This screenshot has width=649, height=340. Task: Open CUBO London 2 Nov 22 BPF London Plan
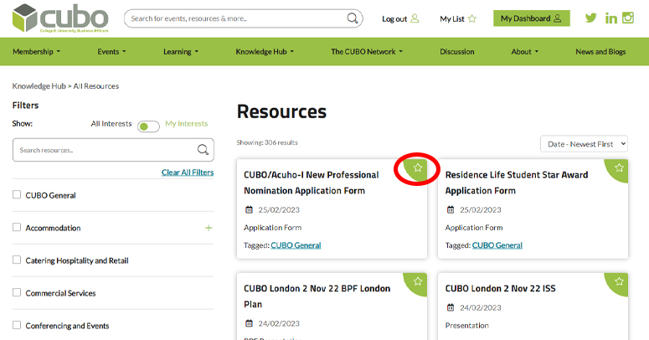click(317, 296)
